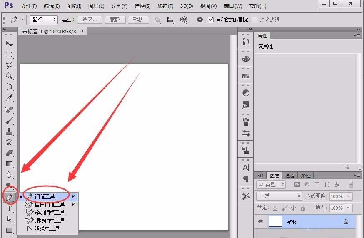The width and height of the screenshot is (364, 238).
Task: Toggle lock transparent pixels
Action: click(275, 208)
